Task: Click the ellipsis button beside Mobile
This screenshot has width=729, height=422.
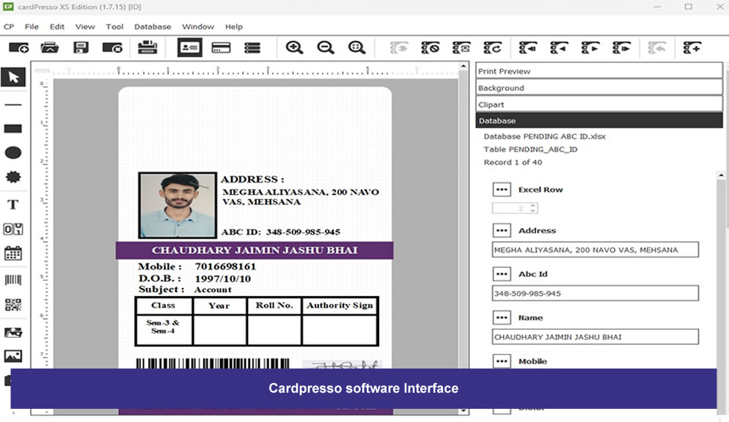Action: pos(502,361)
